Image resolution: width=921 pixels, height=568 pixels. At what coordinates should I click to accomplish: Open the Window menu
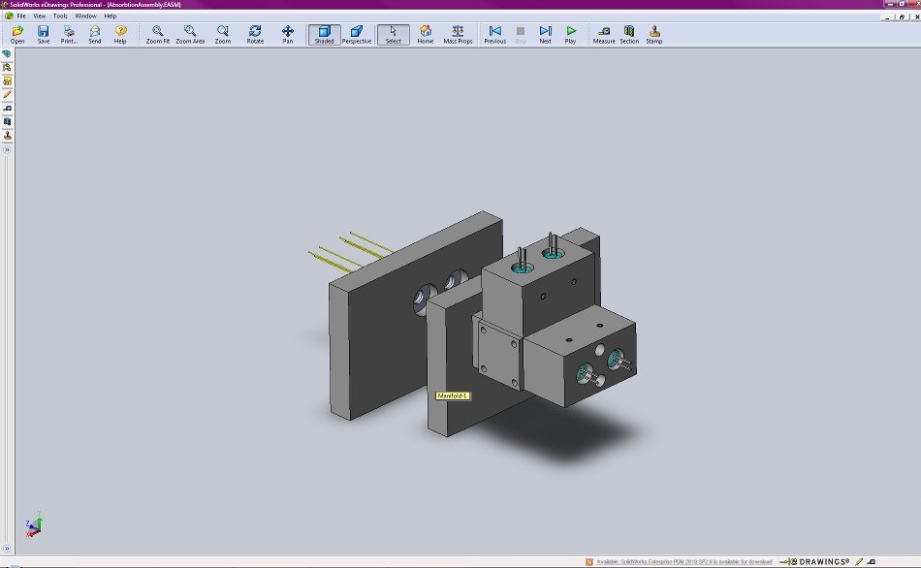(85, 16)
